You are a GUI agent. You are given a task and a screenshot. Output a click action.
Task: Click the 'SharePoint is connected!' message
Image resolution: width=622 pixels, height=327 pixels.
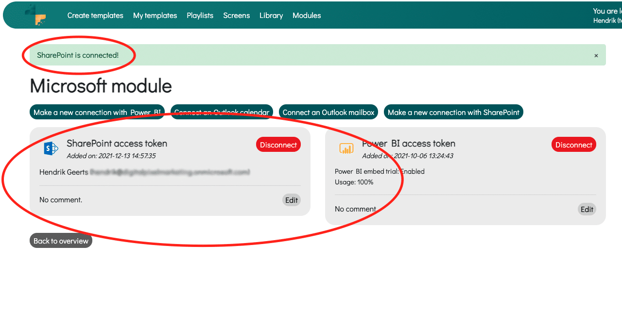click(78, 55)
